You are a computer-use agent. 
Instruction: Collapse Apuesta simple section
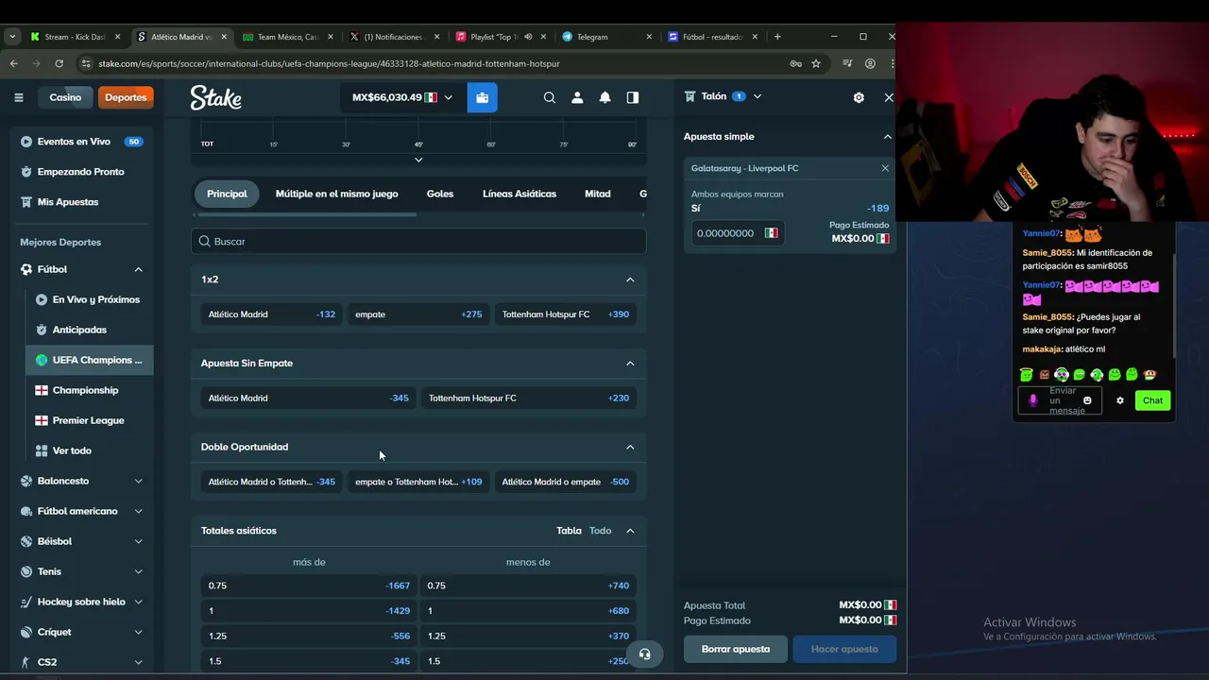pos(887,137)
